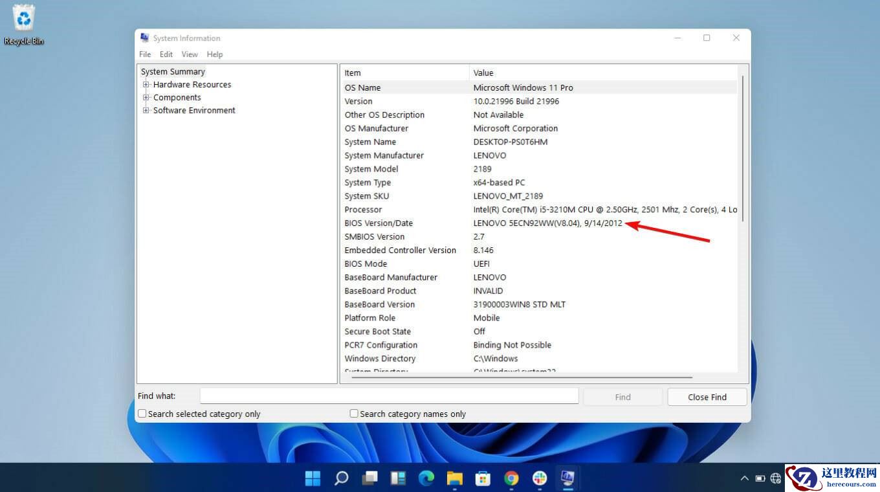Open the View menu
Screen dimensions: 880x492
(x=189, y=54)
